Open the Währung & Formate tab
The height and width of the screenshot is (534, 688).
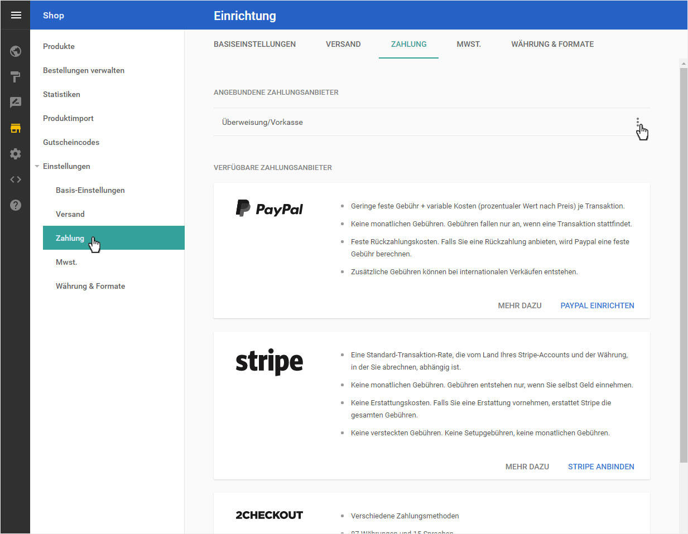(552, 44)
